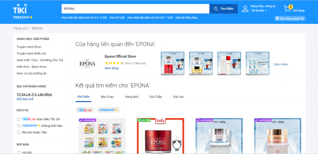
Task: Click the user account profile icon
Action: pyautogui.click(x=245, y=9)
